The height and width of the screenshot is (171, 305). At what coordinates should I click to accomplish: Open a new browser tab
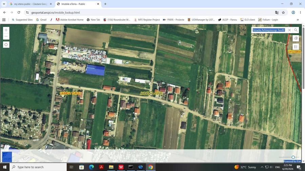[x=105, y=4]
